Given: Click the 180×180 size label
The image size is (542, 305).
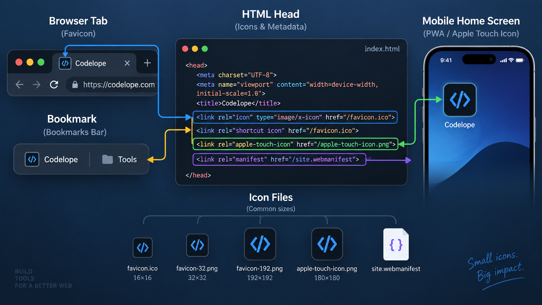Looking at the screenshot, I should click(x=327, y=278).
